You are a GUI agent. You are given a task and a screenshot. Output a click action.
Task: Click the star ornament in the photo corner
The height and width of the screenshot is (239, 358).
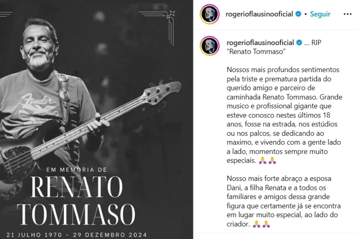171,14
